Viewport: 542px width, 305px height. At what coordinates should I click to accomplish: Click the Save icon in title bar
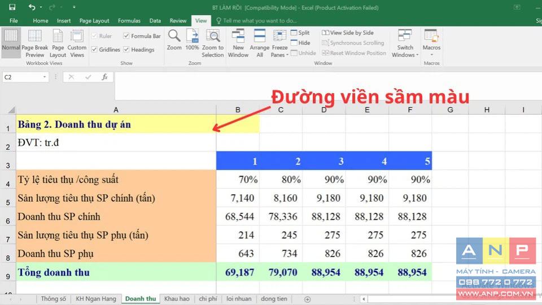pos(12,7)
